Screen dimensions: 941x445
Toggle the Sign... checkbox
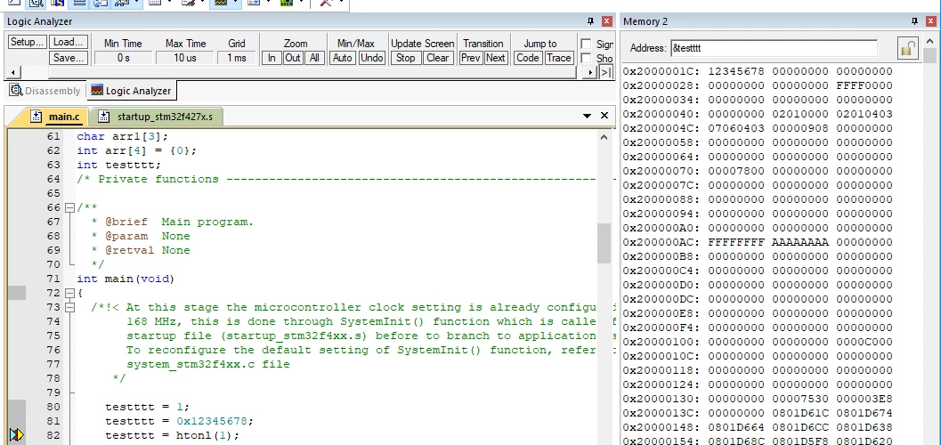click(x=587, y=44)
